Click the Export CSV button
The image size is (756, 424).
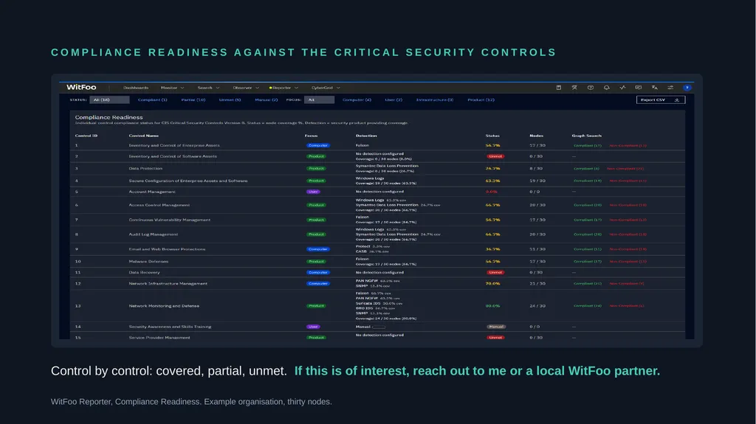661,100
